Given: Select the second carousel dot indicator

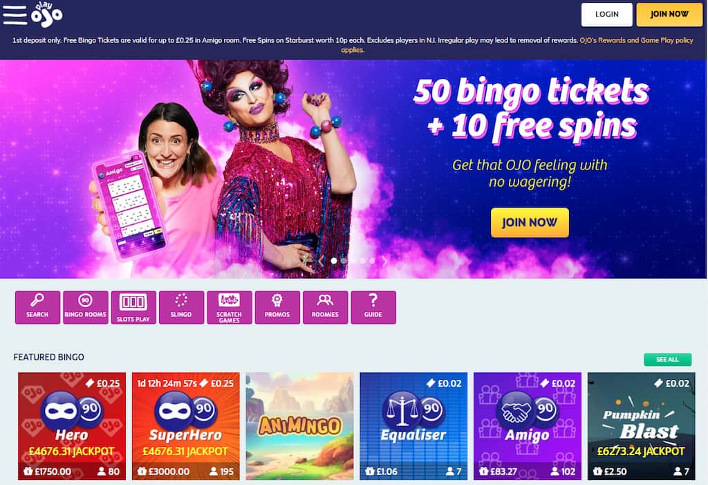Looking at the screenshot, I should (344, 261).
